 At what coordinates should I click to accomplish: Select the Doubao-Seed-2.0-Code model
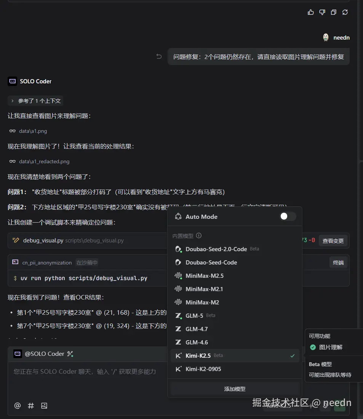click(x=235, y=249)
